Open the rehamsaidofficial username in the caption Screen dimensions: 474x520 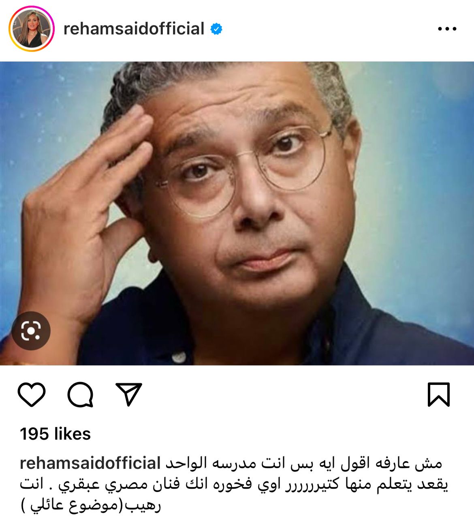tap(90, 463)
